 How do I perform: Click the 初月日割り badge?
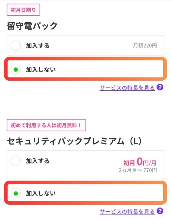tap(23, 10)
